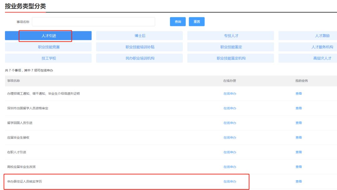Open the 职业技能培训补贴 category
The height and width of the screenshot is (190, 337).
139,47
